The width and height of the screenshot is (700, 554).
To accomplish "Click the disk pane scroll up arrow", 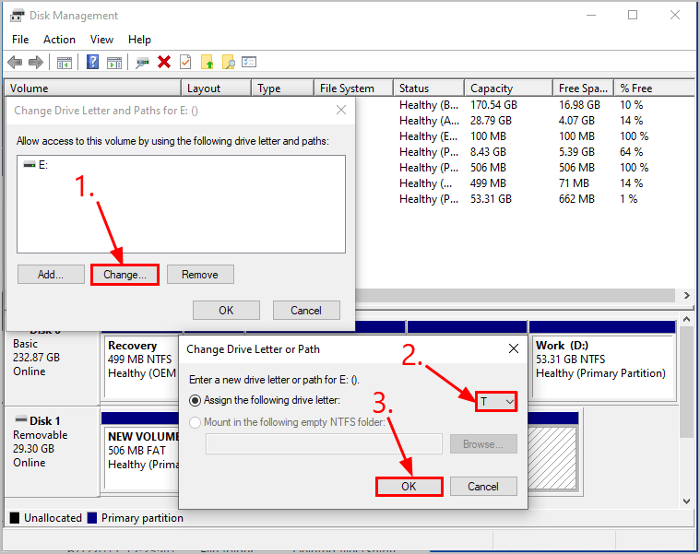I will (686, 319).
